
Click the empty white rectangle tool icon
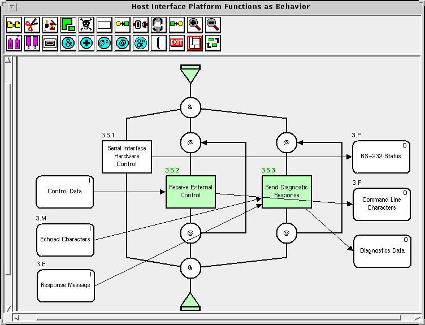click(104, 25)
